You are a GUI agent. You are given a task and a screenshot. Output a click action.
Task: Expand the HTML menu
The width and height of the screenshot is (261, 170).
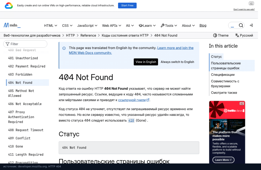tap(51, 26)
